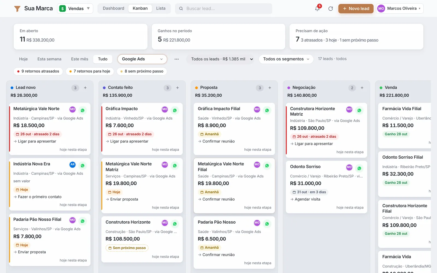The width and height of the screenshot is (437, 273).
Task: Open the notifications bell
Action: (317, 8)
